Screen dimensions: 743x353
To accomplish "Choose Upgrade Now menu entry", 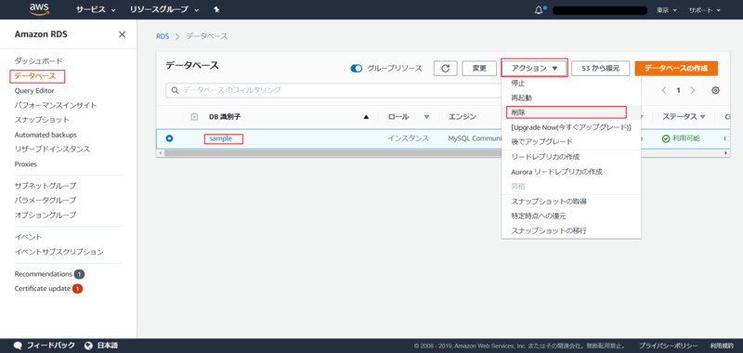I will (x=571, y=127).
